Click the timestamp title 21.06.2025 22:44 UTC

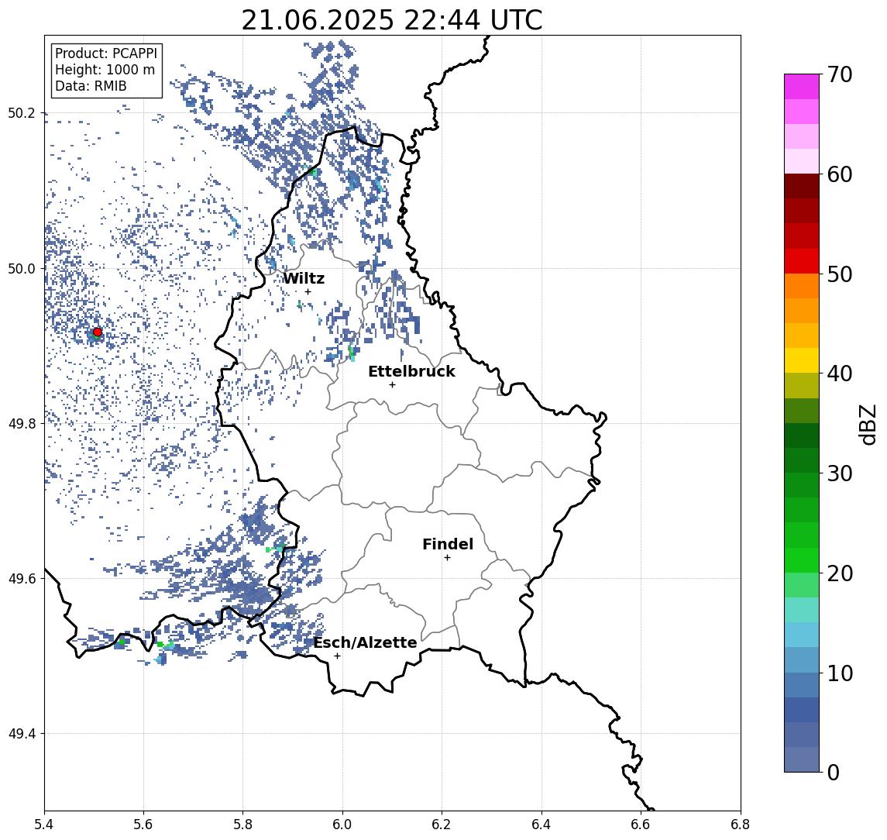pyautogui.click(x=392, y=21)
